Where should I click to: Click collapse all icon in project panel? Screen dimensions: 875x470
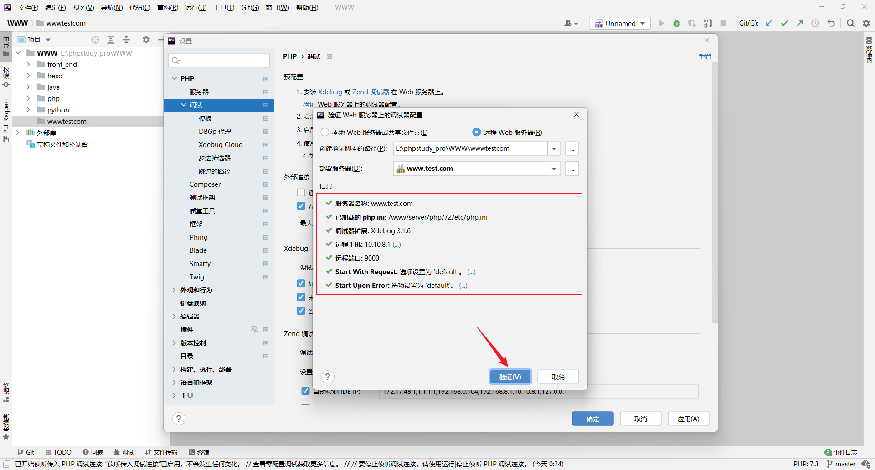pyautogui.click(x=126, y=40)
